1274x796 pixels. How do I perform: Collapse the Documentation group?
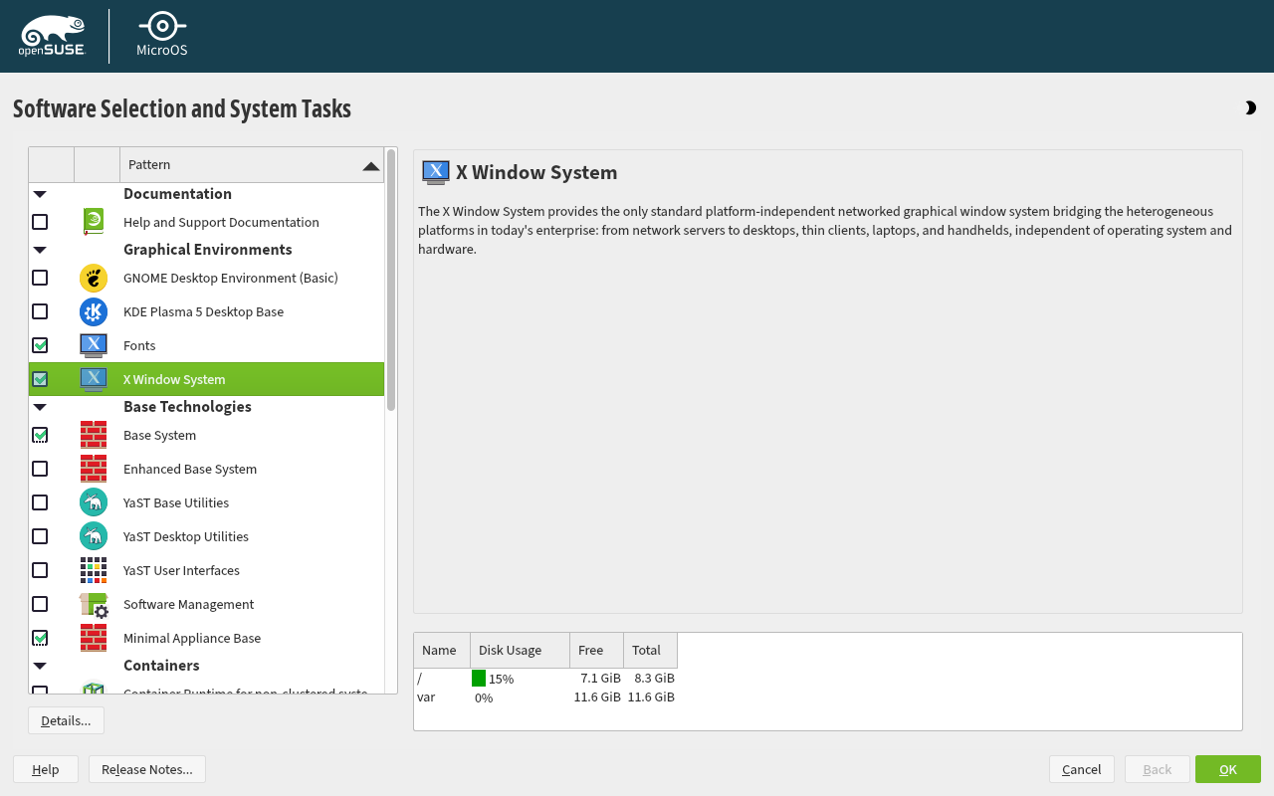pyautogui.click(x=40, y=194)
